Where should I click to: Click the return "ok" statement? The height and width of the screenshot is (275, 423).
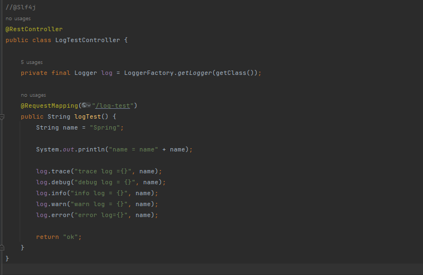click(x=58, y=237)
